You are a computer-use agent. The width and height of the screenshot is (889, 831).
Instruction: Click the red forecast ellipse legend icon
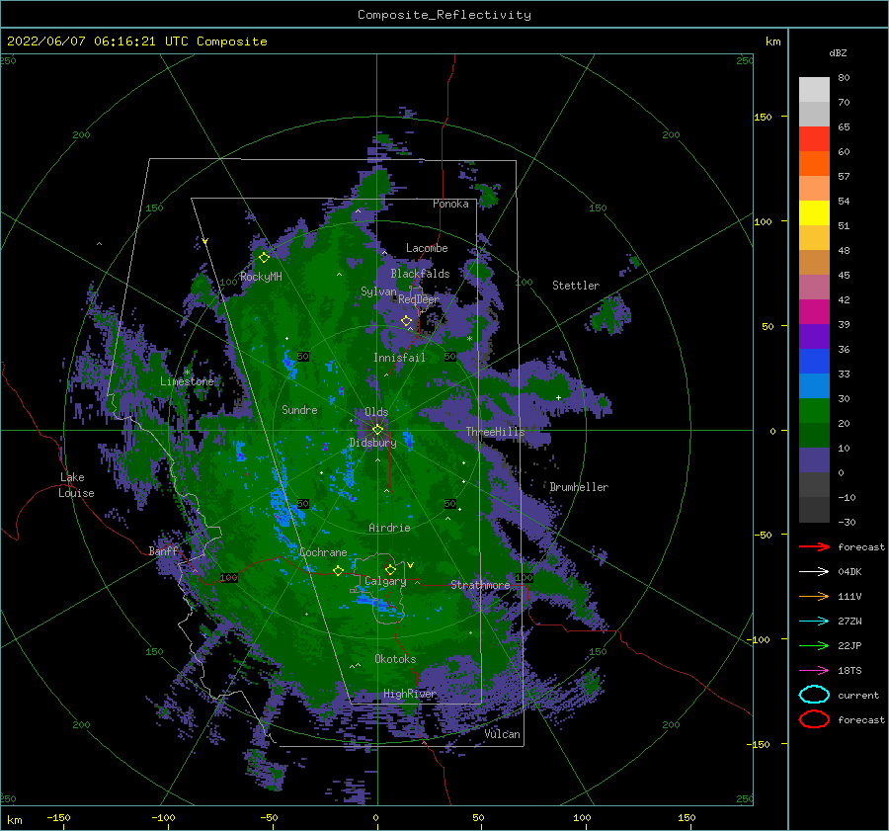click(814, 719)
